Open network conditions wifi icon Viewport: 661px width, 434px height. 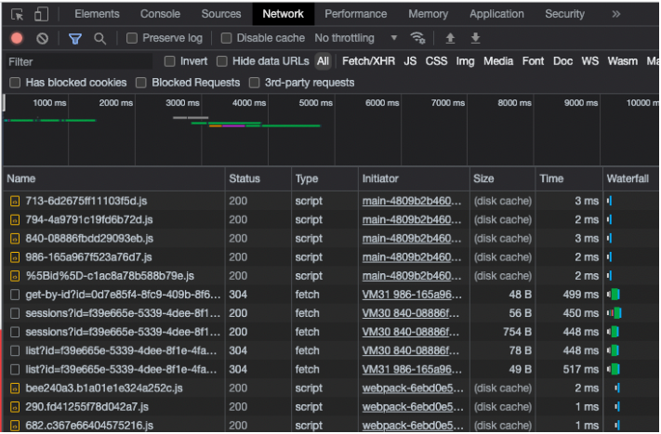418,38
